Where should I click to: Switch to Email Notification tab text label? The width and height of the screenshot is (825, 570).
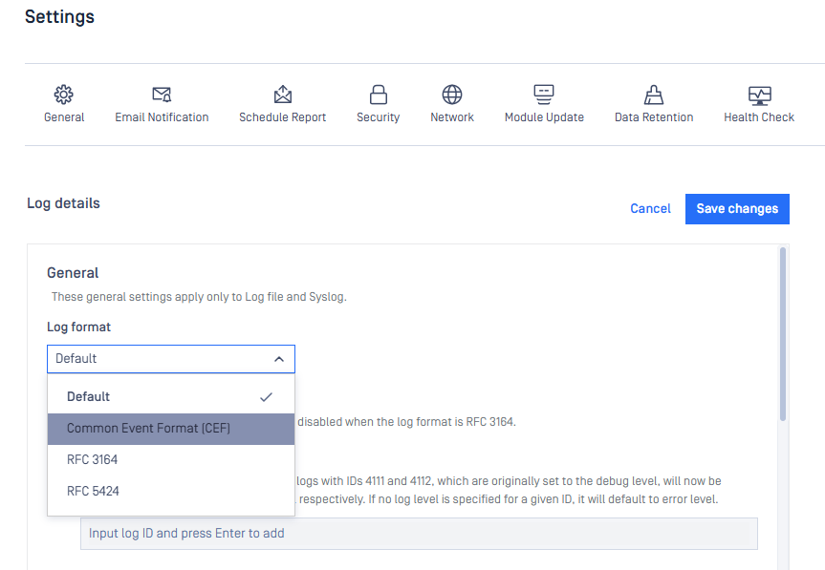[162, 117]
